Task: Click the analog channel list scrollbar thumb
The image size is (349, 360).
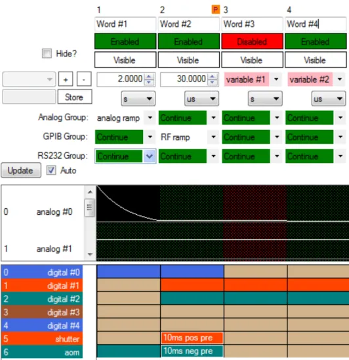Action: pyautogui.click(x=90, y=208)
